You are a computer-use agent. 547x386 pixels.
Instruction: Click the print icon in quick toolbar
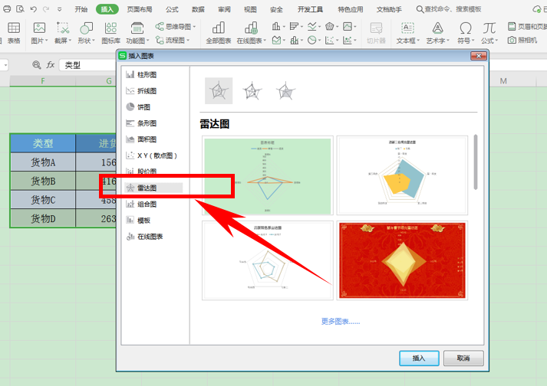[7, 9]
